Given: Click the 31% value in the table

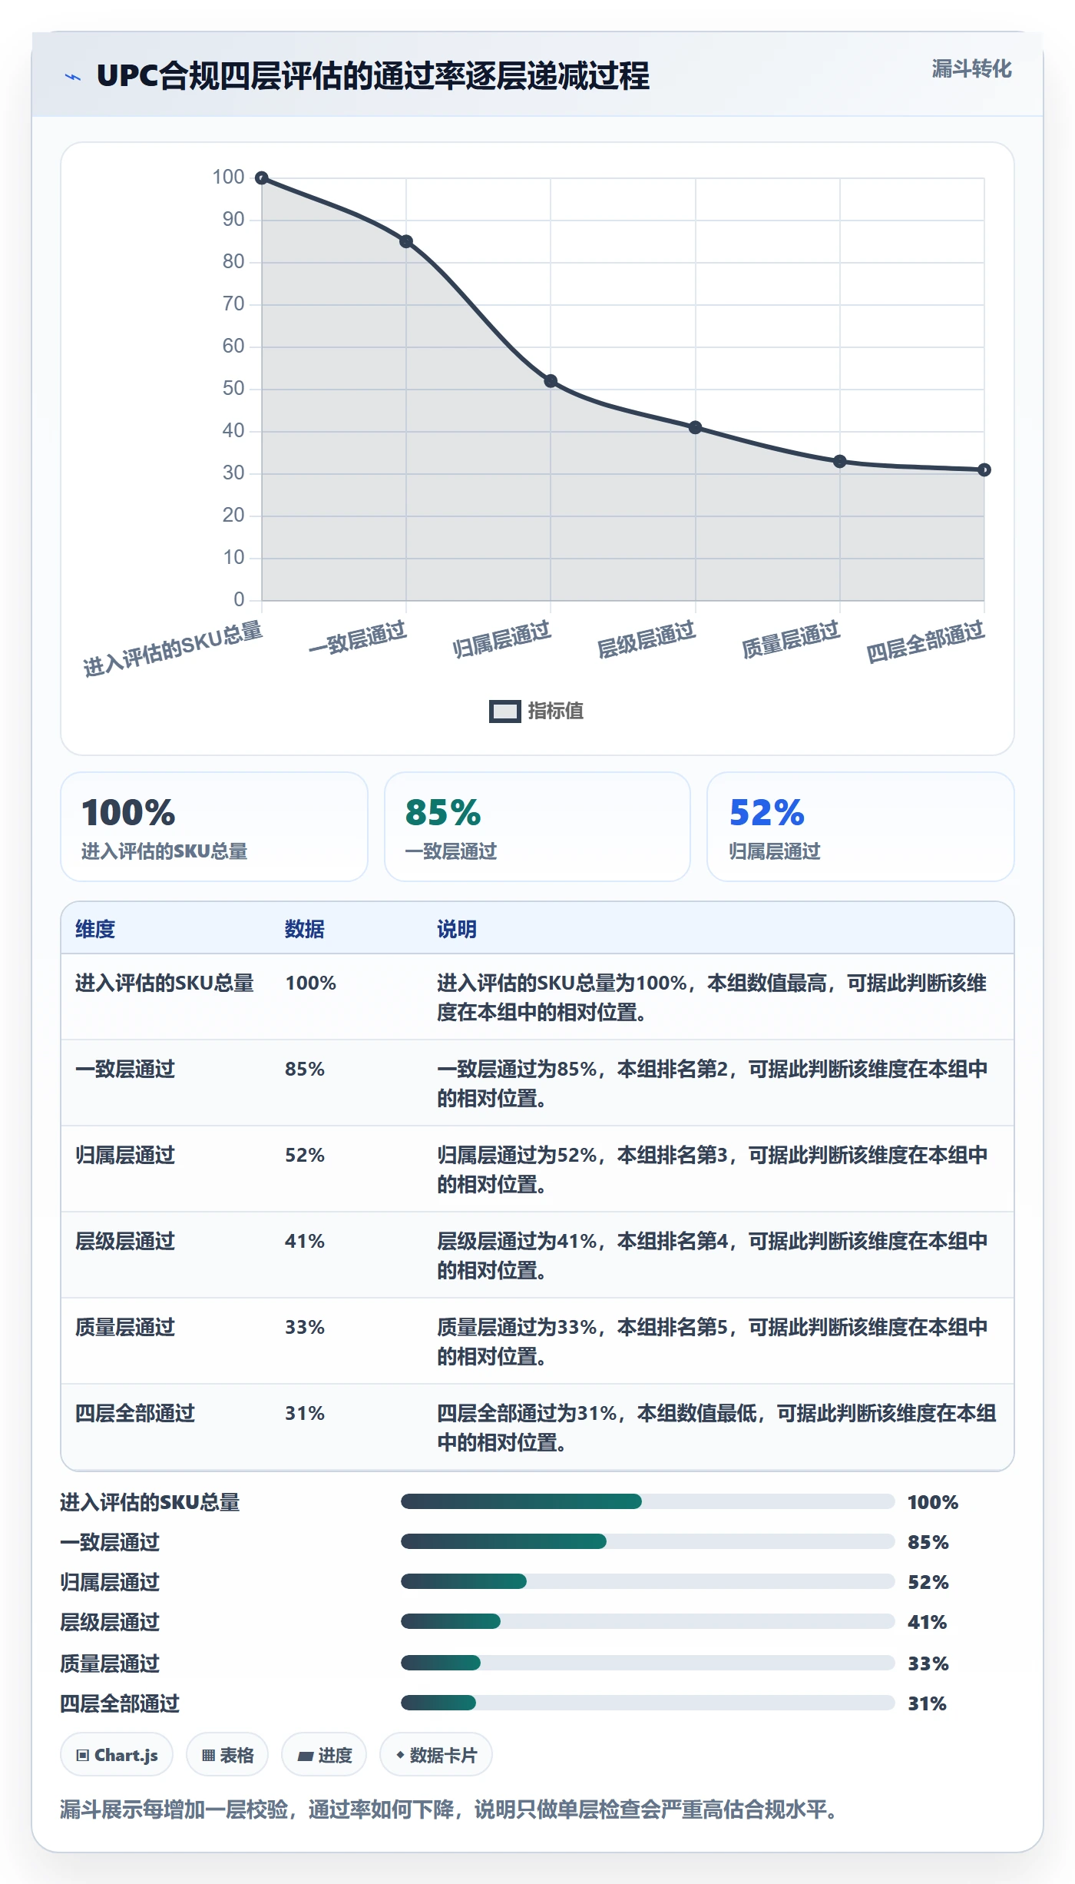Looking at the screenshot, I should (305, 1413).
